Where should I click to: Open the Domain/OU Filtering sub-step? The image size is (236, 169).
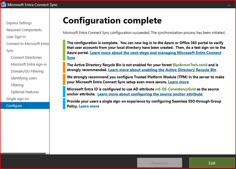27,71
